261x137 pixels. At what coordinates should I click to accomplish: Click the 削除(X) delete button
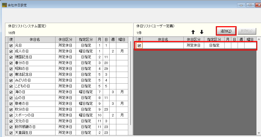[x=247, y=31]
